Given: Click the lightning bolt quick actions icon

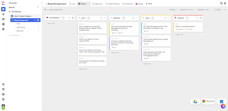Looking at the screenshot, I should pos(225,3).
